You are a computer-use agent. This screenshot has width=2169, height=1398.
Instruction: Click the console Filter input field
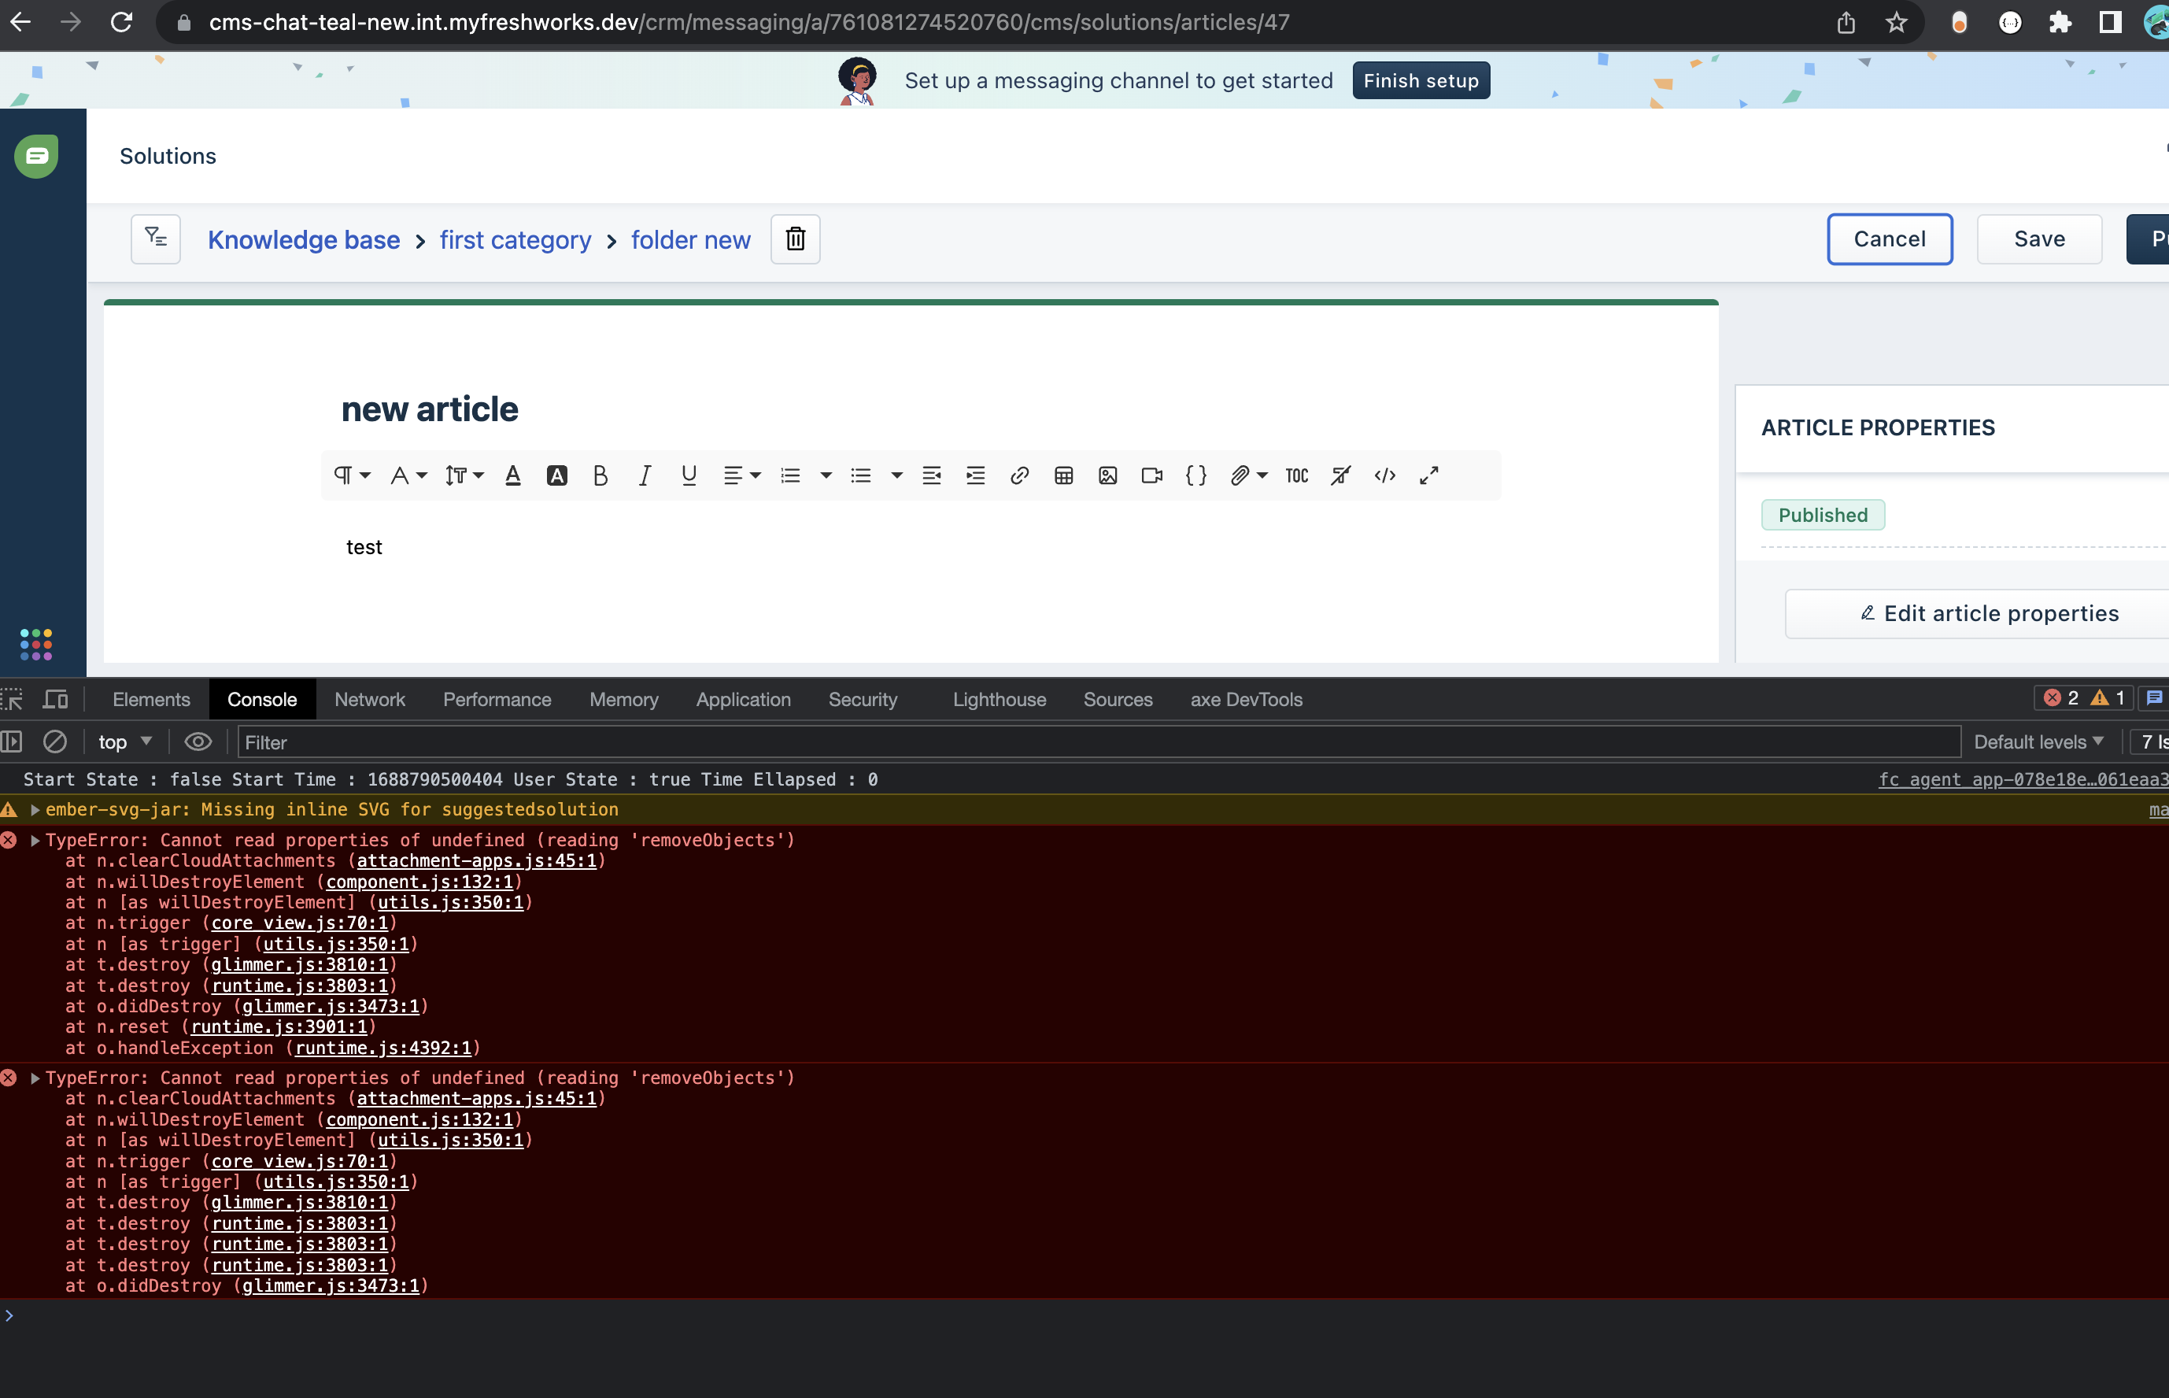coord(1089,742)
